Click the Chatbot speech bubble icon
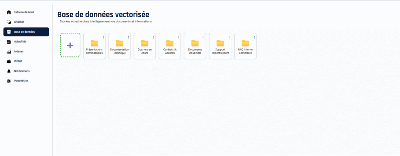400x156 pixels. pyautogui.click(x=9, y=22)
